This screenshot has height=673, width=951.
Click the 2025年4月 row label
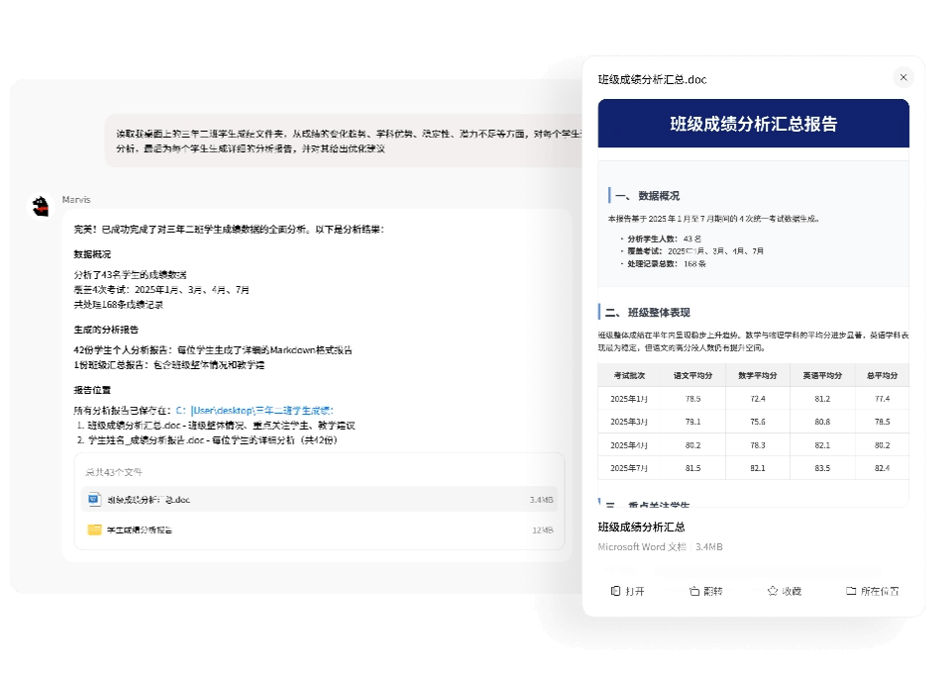pos(629,445)
